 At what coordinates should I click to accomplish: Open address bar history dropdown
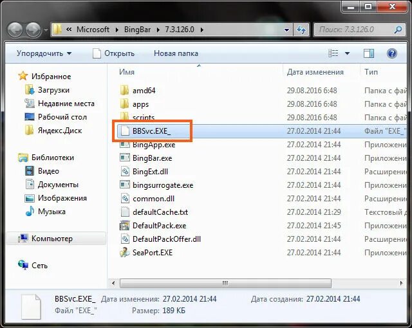tap(286, 30)
